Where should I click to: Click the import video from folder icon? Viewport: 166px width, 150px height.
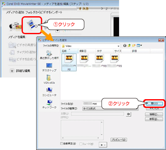pyautogui.click(x=32, y=25)
